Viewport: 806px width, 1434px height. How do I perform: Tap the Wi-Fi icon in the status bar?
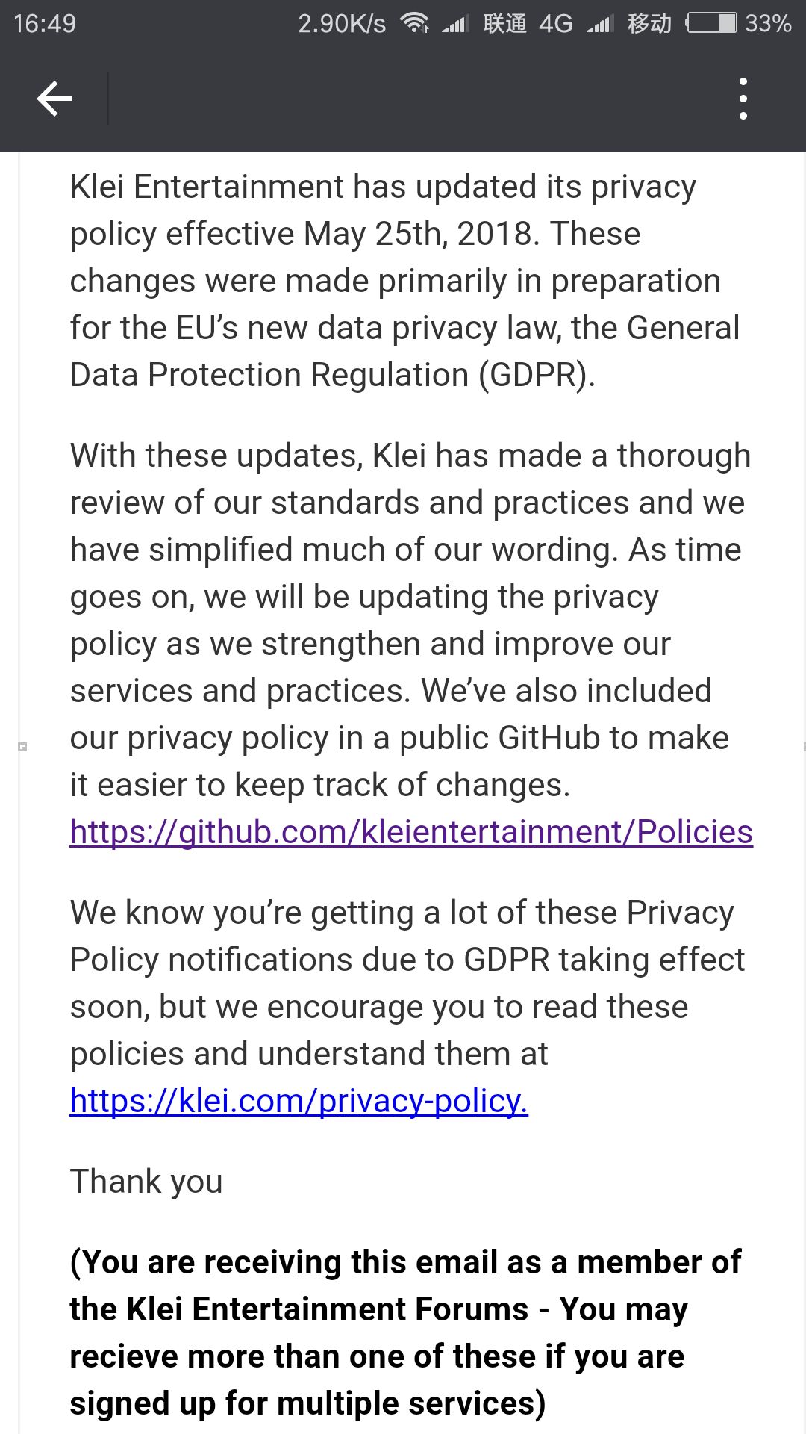click(x=414, y=23)
